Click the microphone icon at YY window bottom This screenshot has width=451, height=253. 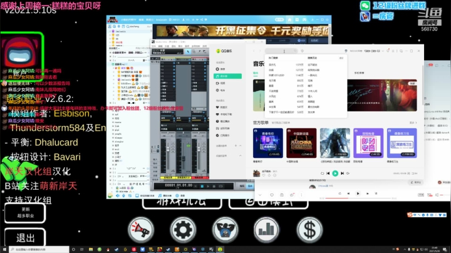(123, 195)
